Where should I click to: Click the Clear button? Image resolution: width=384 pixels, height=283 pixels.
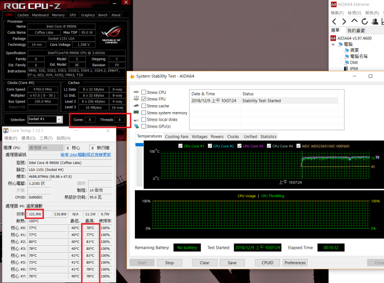click(x=204, y=263)
